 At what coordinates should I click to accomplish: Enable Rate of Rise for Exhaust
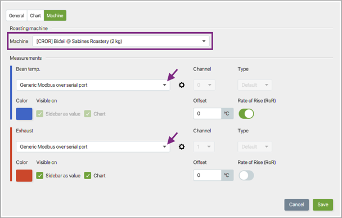246,175
